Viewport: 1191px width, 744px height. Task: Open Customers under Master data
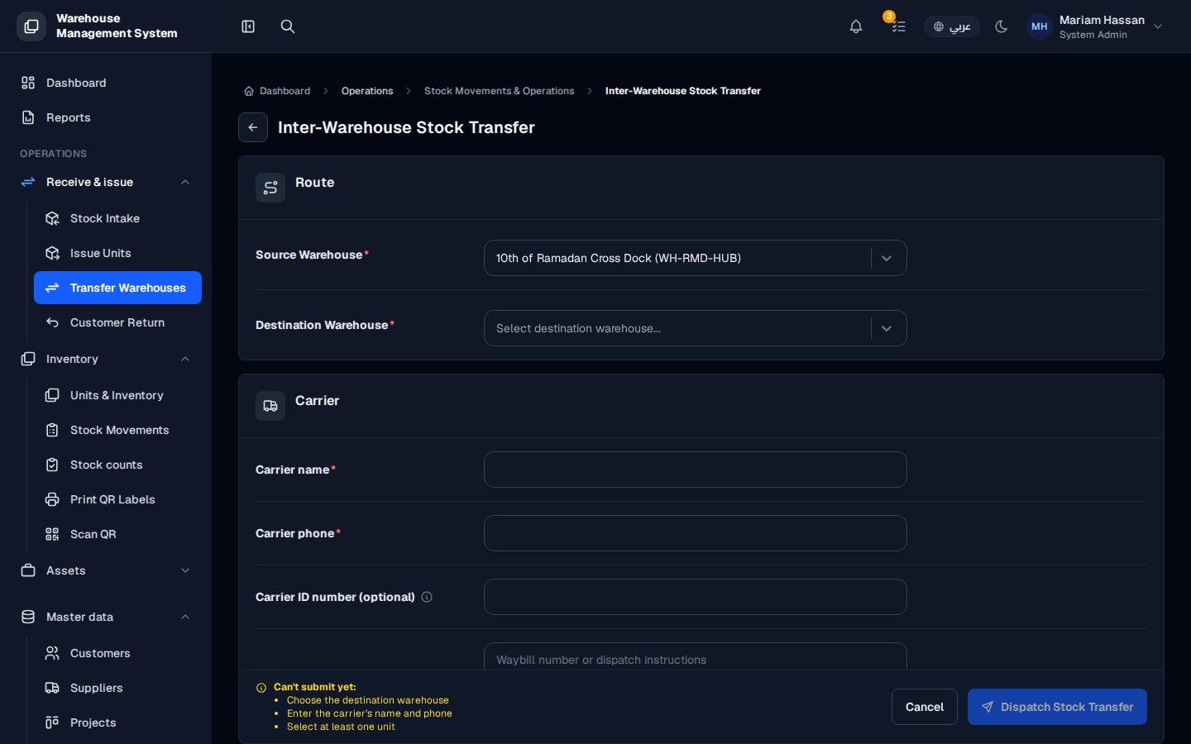coord(117,653)
